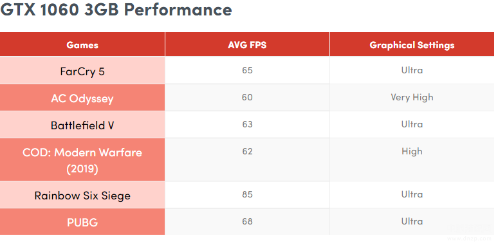Click the AC Odyssey game cell
498x247 pixels.
[x=82, y=98]
